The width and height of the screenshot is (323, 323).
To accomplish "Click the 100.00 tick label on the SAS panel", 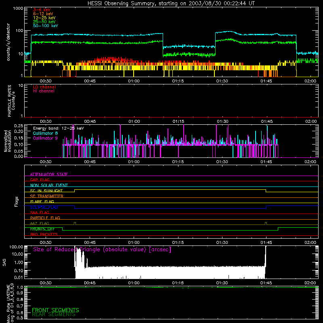I will [x=16, y=247].
